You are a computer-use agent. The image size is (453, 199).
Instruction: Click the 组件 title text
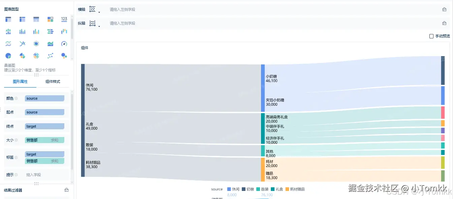pyautogui.click(x=85, y=48)
